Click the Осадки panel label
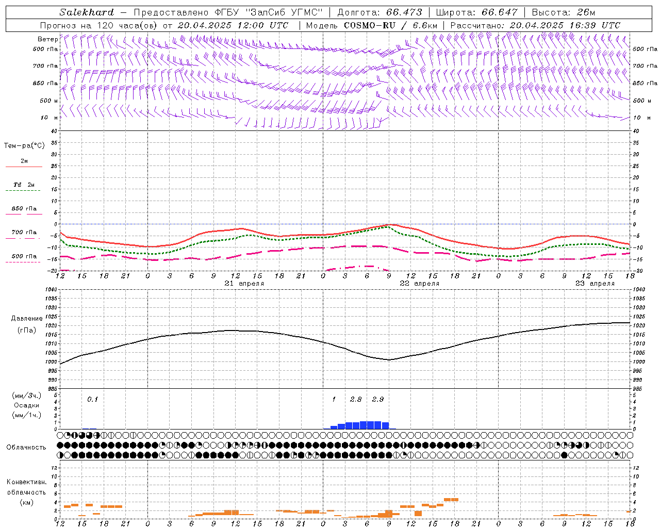This screenshot has width=660, height=528. (27, 405)
